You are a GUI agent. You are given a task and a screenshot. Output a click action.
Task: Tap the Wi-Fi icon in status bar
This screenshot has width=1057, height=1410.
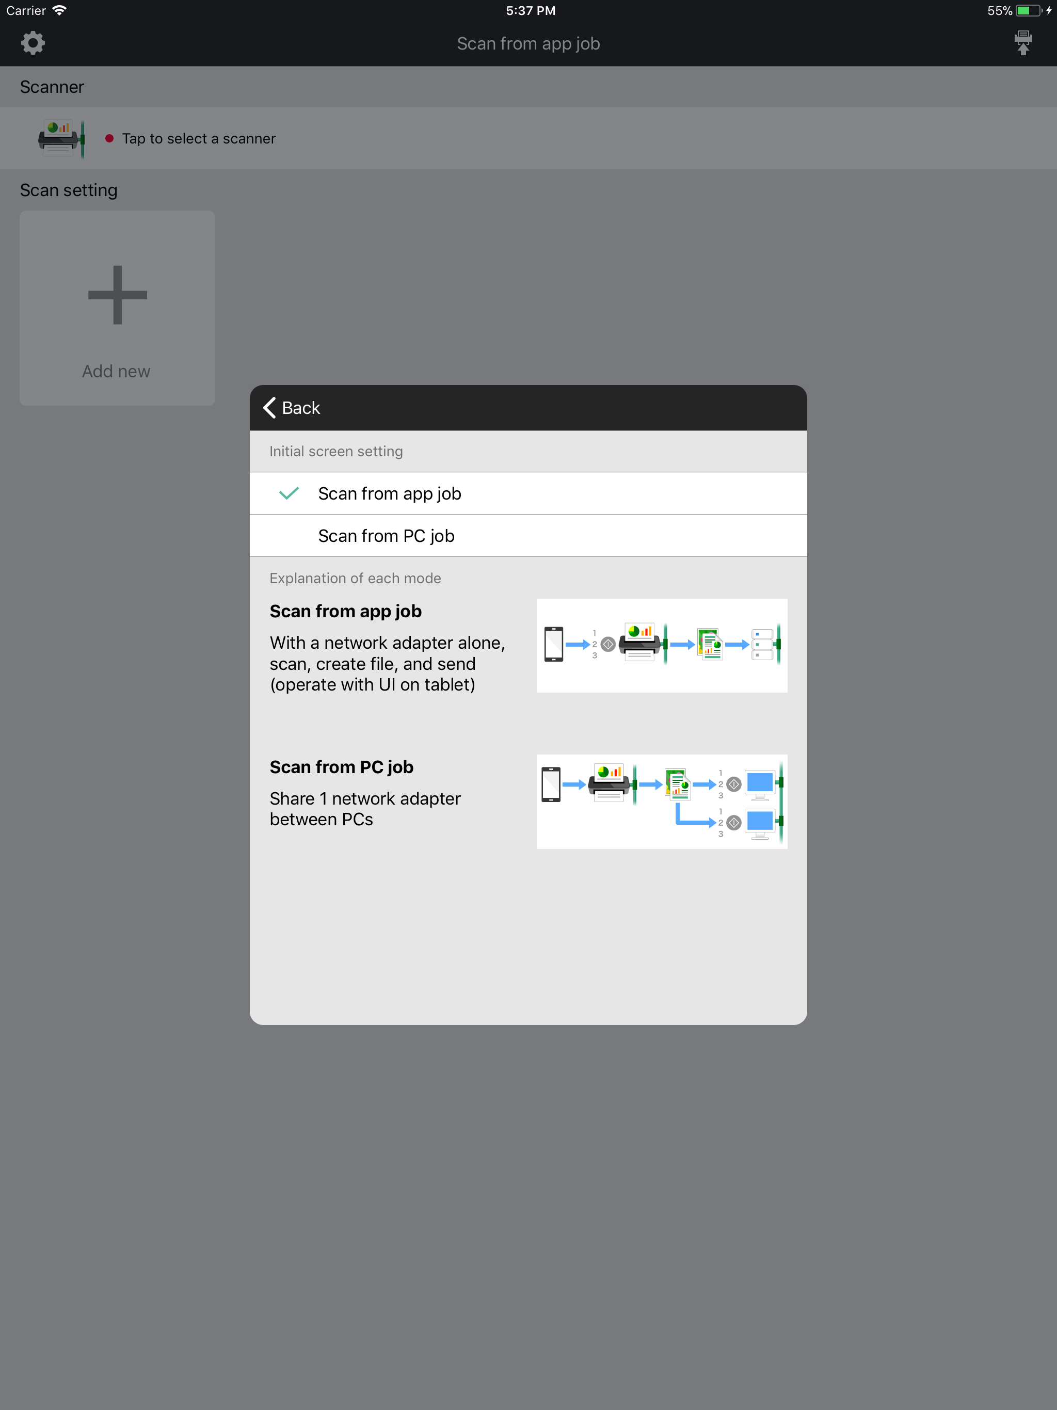(59, 11)
